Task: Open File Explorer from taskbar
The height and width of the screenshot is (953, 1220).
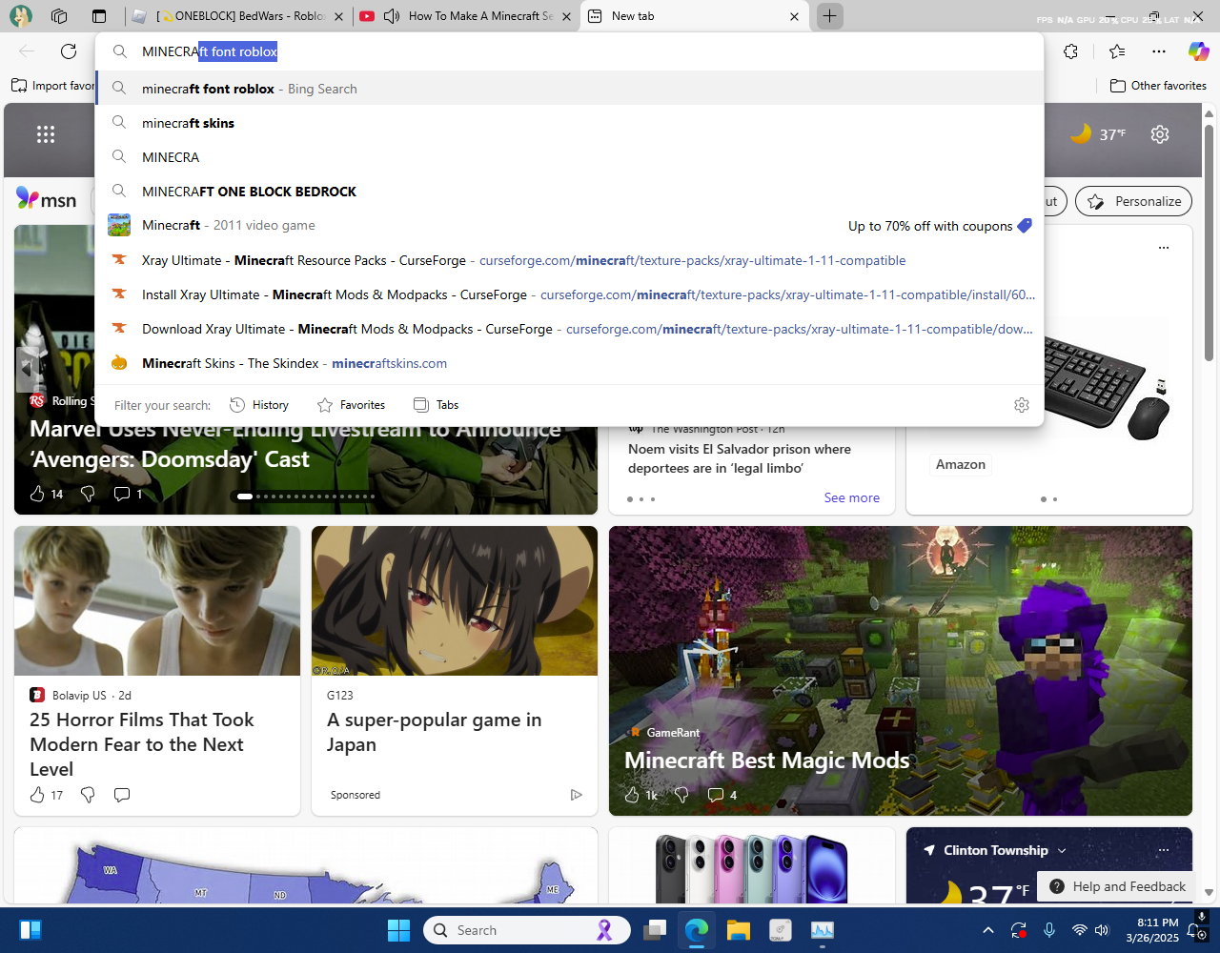Action: [739, 930]
